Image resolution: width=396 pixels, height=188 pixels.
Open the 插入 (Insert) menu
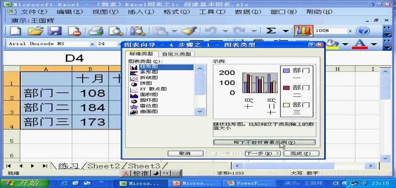[x=139, y=11]
